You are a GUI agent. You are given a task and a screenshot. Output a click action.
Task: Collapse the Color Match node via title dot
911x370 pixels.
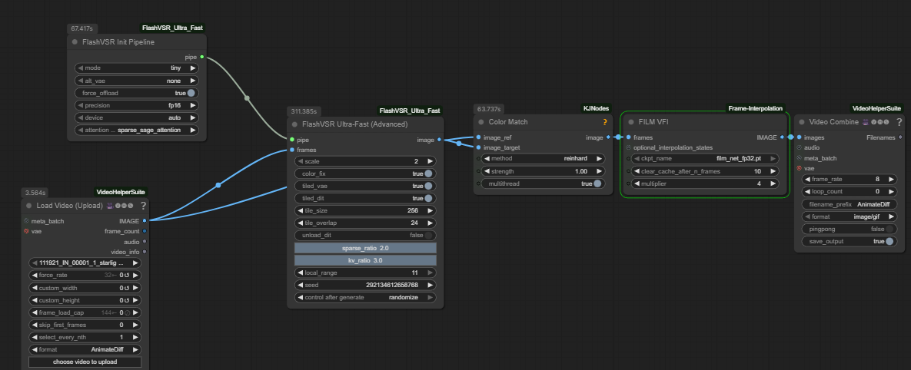click(481, 122)
